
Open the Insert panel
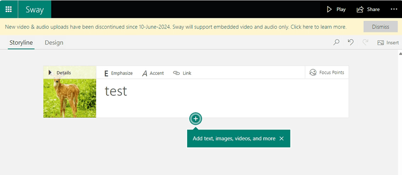coord(388,43)
